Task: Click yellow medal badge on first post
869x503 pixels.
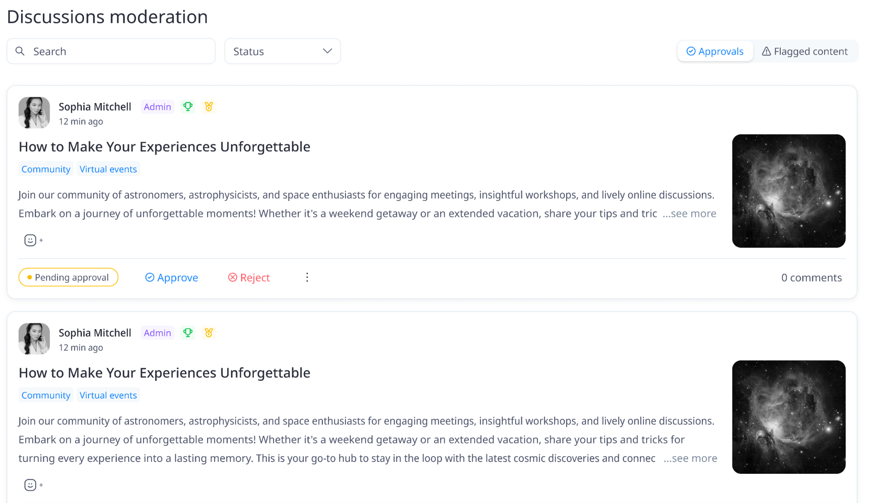Action: point(209,106)
